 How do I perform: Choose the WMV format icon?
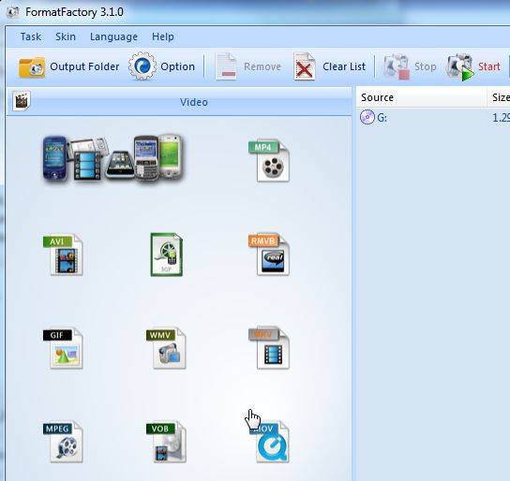pyautogui.click(x=166, y=348)
